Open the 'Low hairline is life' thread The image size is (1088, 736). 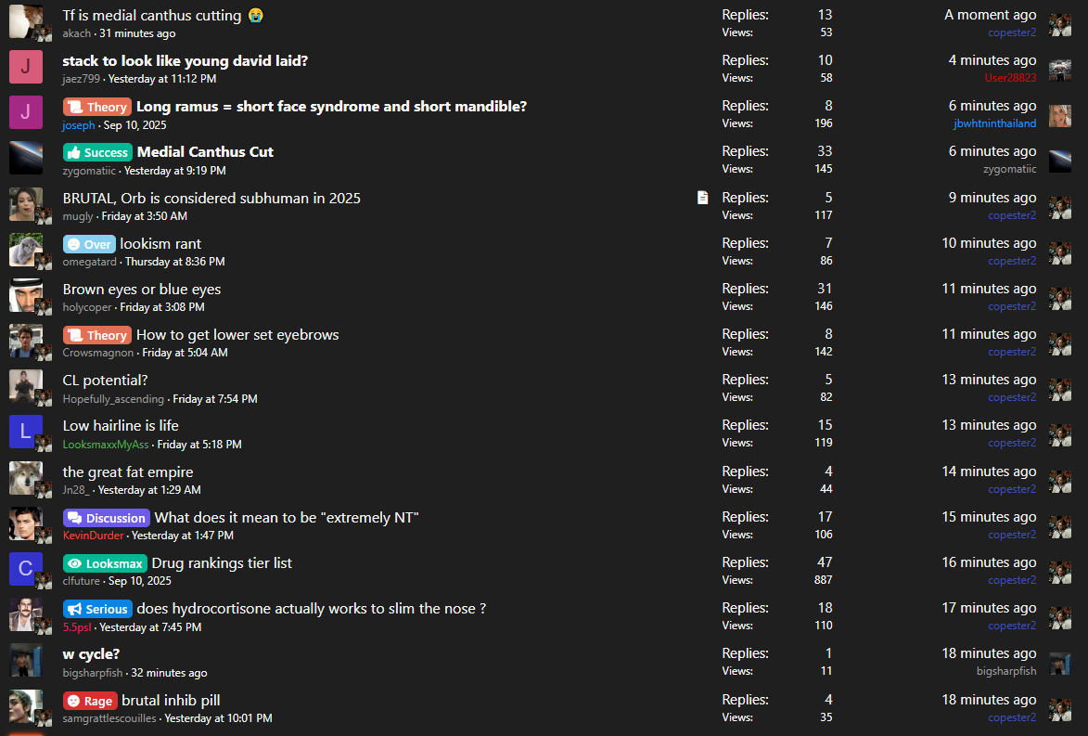[x=121, y=426]
